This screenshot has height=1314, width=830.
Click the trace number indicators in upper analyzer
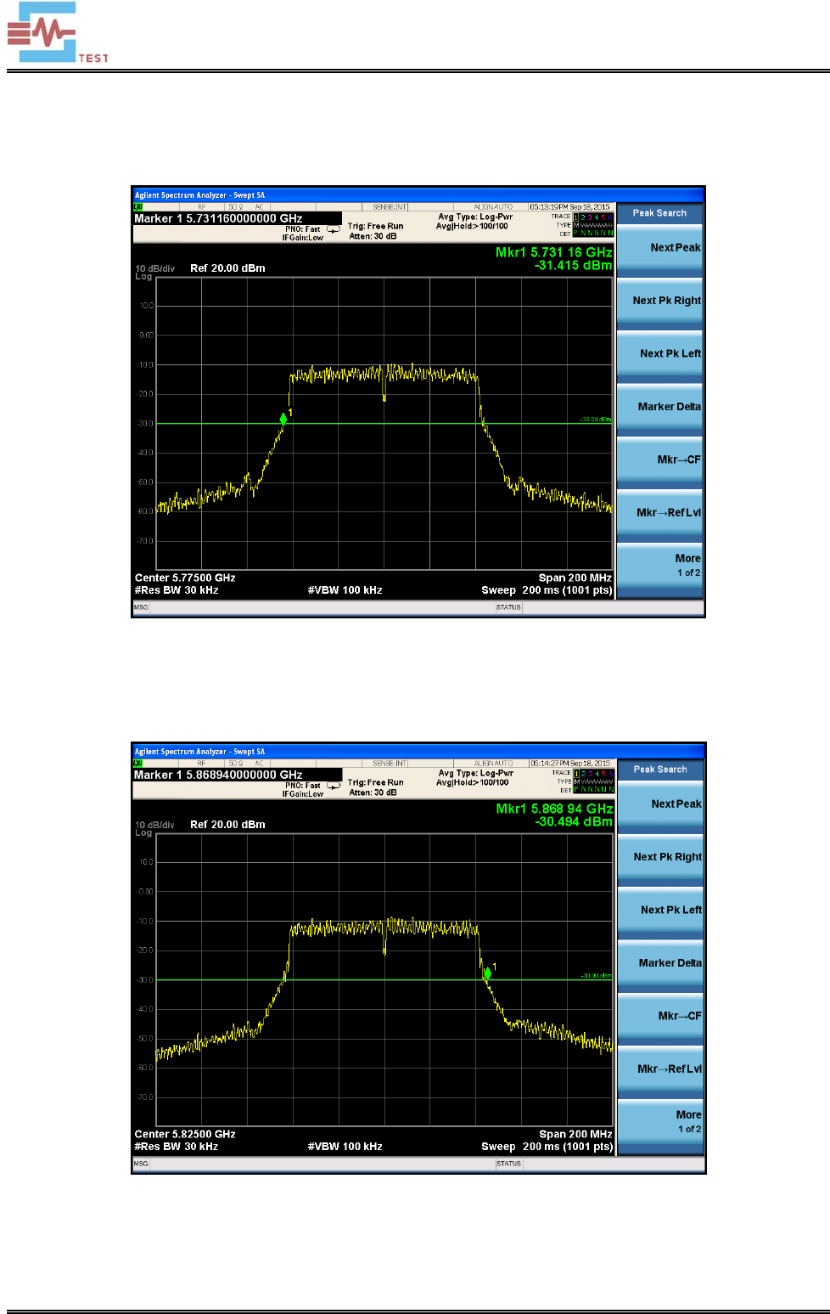pos(593,217)
